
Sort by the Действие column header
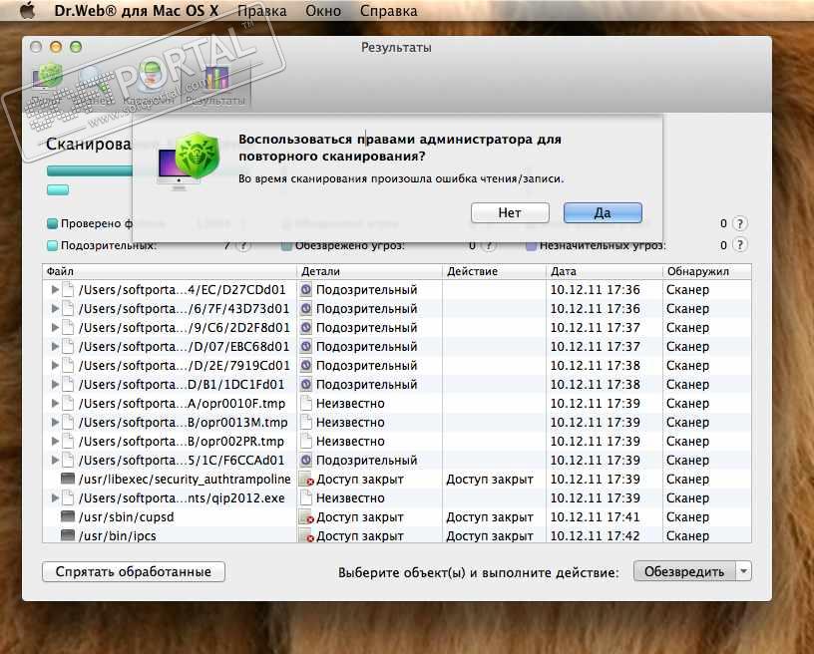[x=494, y=271]
